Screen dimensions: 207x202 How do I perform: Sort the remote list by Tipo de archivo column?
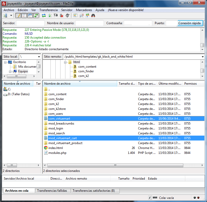click(147, 84)
